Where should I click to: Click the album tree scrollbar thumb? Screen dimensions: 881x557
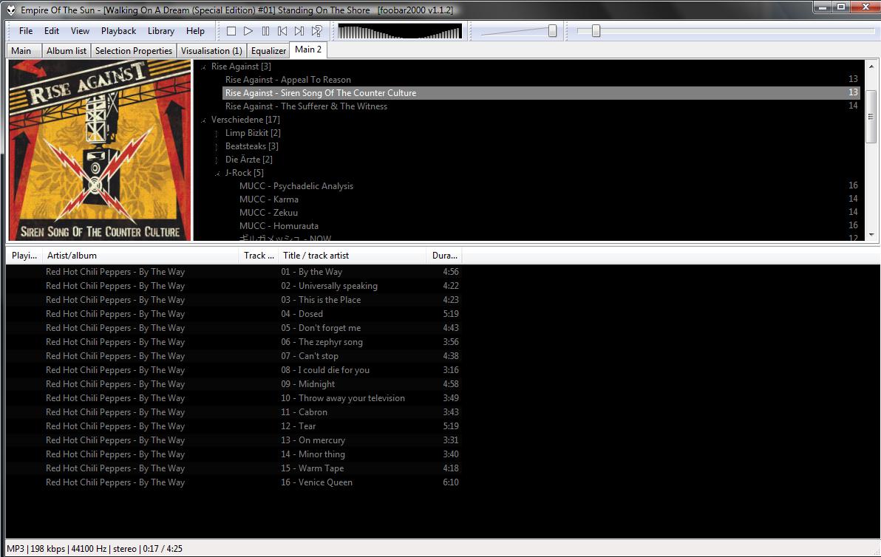coord(871,116)
